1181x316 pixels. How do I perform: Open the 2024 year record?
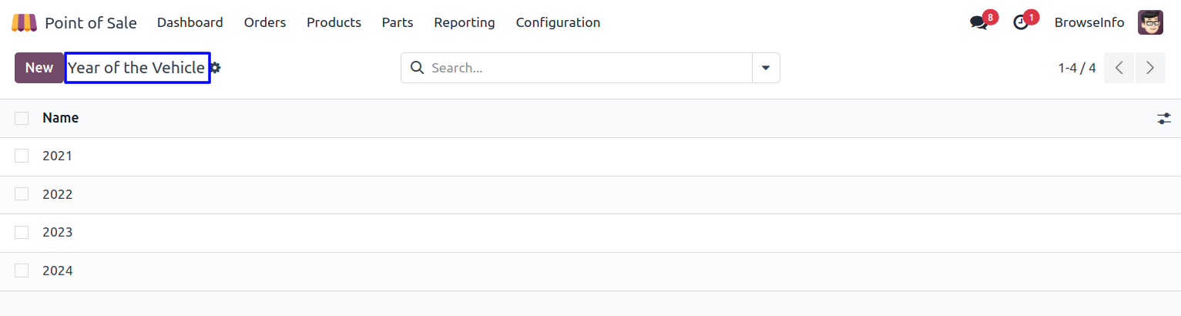[58, 271]
